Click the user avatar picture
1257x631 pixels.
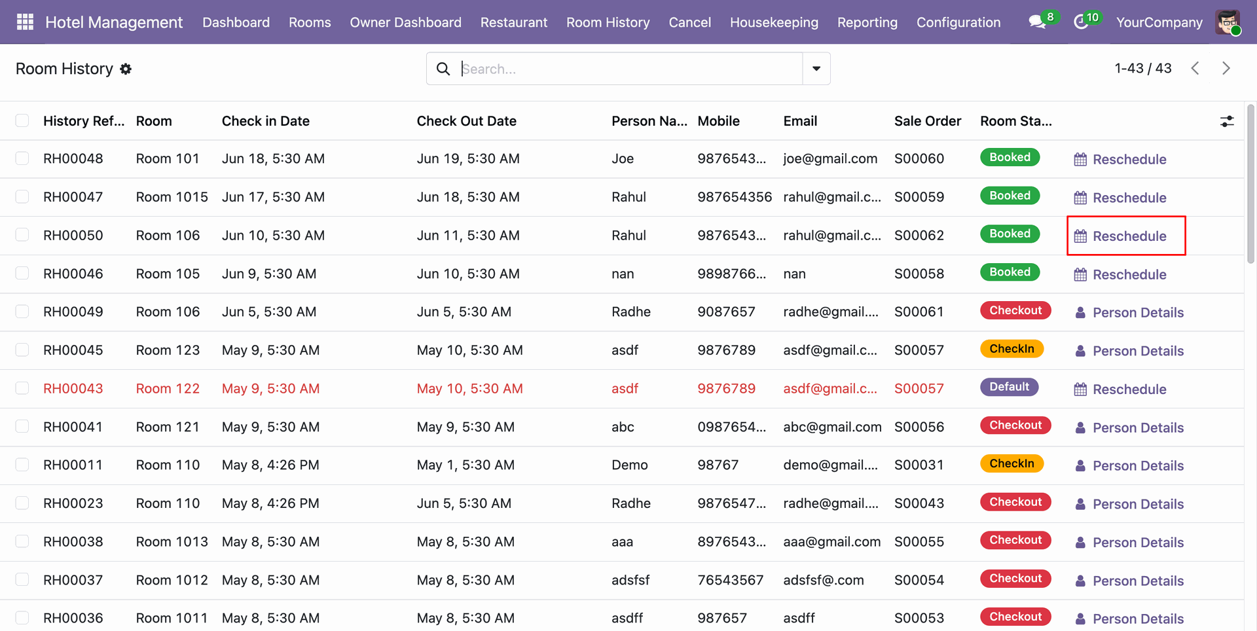click(1228, 22)
